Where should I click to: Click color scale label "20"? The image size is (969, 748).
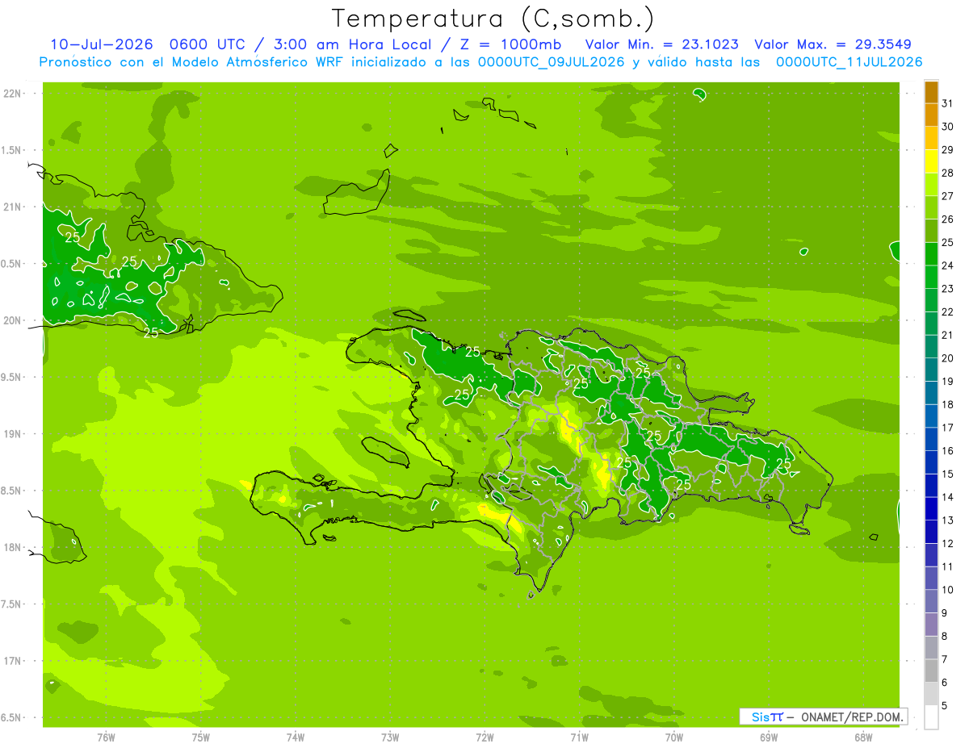pos(947,357)
